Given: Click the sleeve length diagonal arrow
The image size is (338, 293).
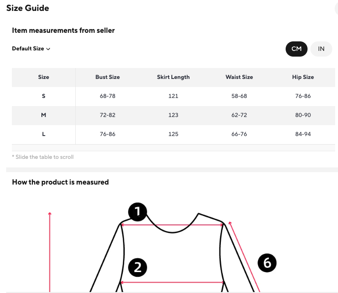Looking at the screenshot, I should coord(244,254).
